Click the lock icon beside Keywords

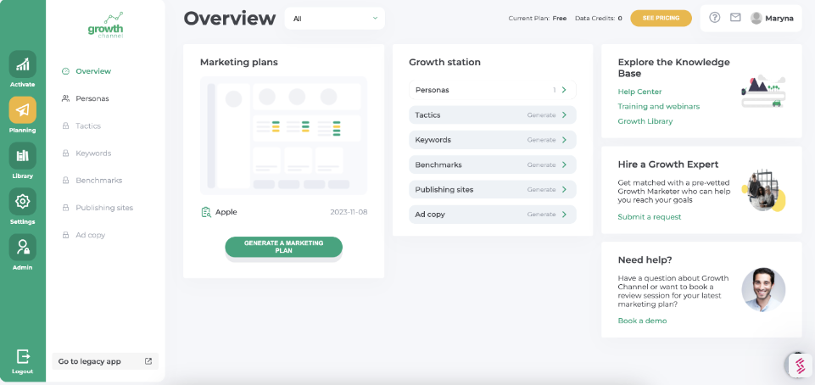(x=65, y=153)
